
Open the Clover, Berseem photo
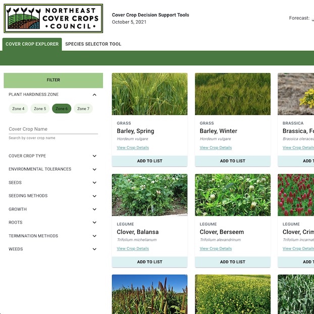click(233, 195)
